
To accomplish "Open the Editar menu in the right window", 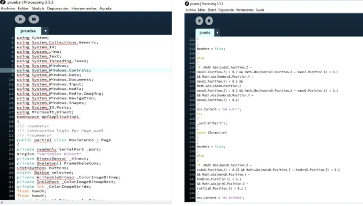I will tap(201, 10).
